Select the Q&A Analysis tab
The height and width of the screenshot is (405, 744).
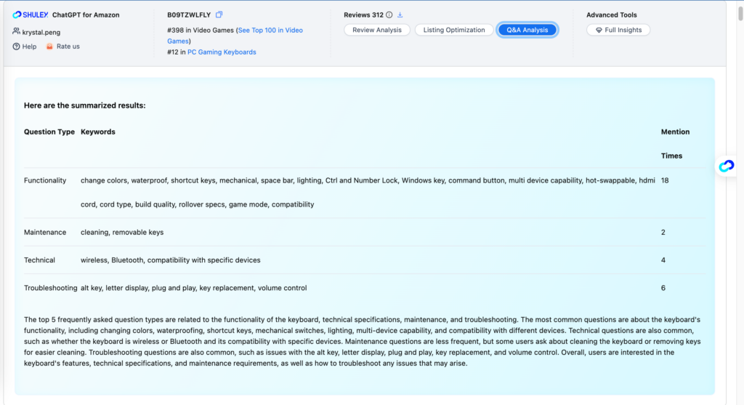click(x=527, y=30)
